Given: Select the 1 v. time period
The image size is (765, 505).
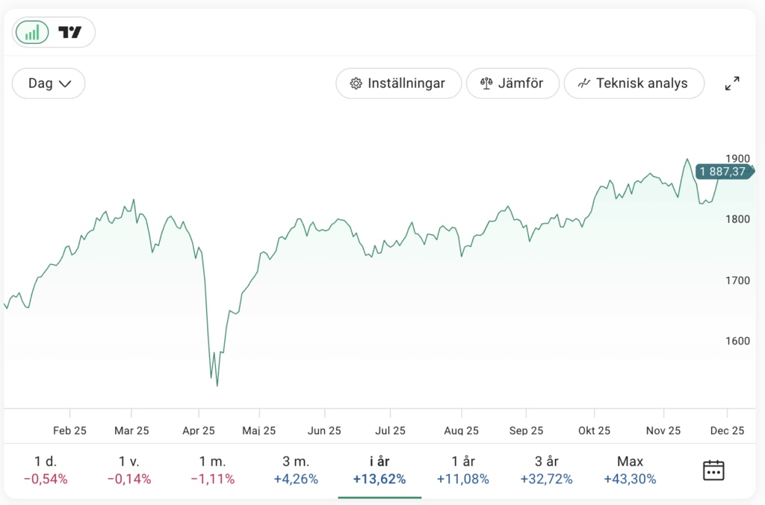Looking at the screenshot, I should click(x=128, y=470).
